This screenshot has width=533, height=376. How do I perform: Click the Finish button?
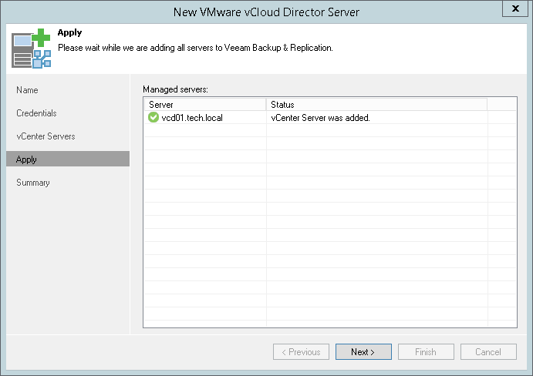click(x=426, y=352)
